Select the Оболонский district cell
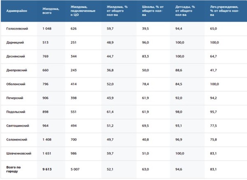Viewport: 247px width, 180px height. point(16,84)
